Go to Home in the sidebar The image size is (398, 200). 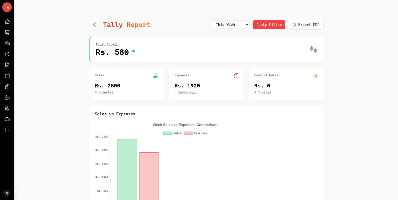[7, 22]
